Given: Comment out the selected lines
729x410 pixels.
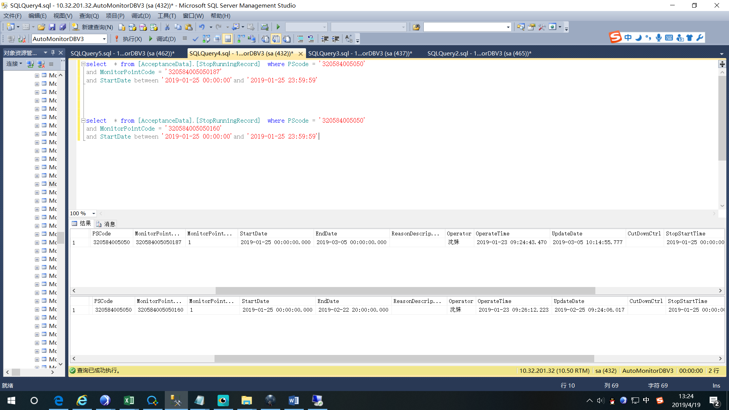Looking at the screenshot, I should pos(300,39).
